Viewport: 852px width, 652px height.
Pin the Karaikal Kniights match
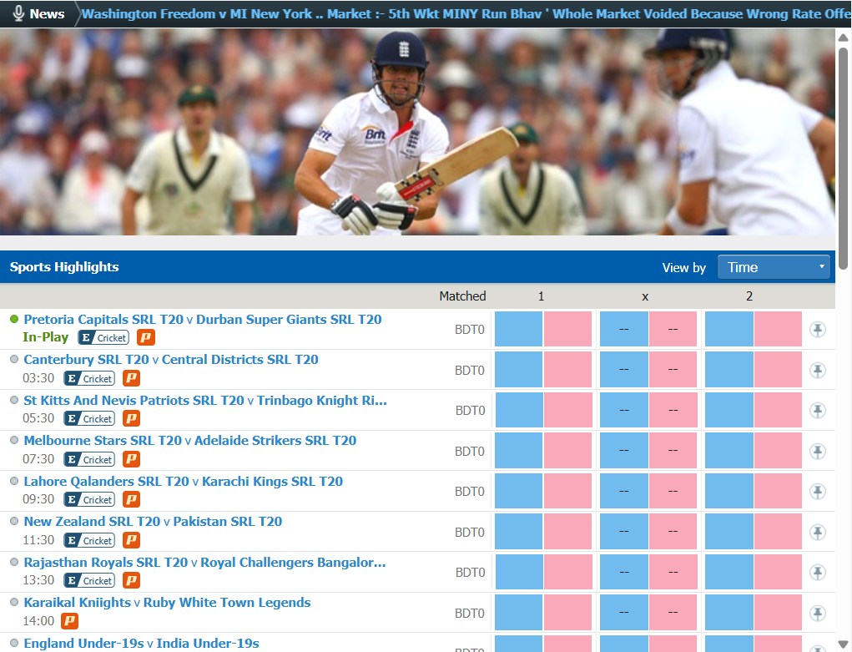[x=818, y=614]
